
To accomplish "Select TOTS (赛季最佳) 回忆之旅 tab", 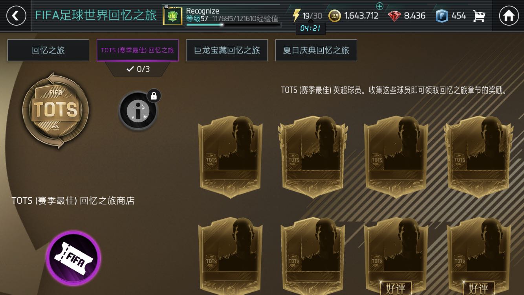I will (x=137, y=50).
